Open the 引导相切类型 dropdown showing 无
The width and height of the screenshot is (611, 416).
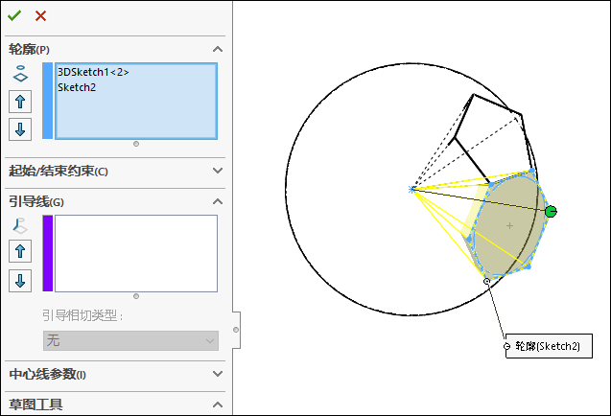coord(130,341)
